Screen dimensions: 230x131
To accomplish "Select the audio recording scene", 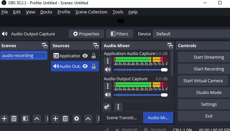I will 24,56.
